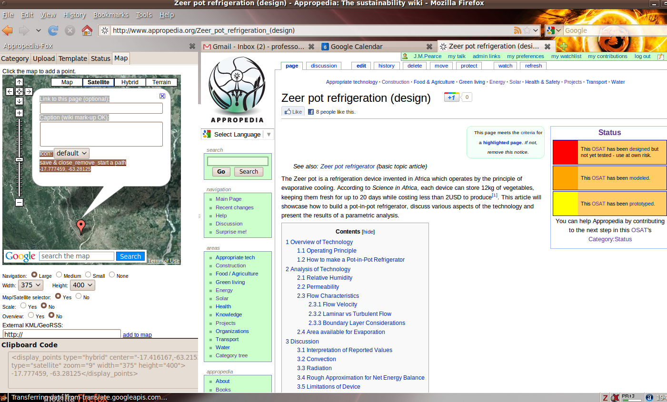Switch to the Google Calendar tab
Viewport: 667px width, 402px height.
click(357, 47)
